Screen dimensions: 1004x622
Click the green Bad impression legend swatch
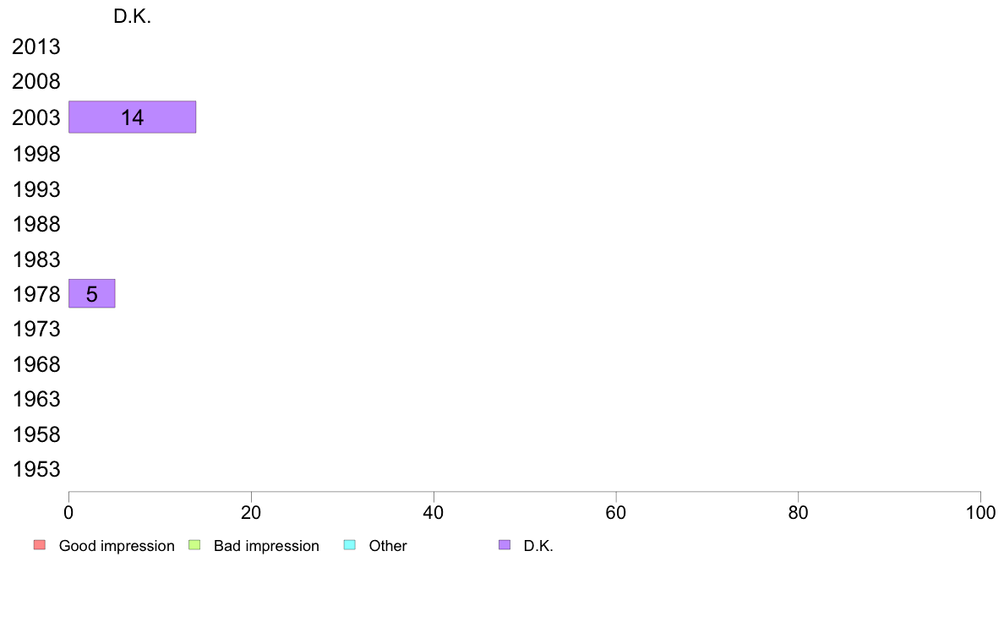(x=194, y=545)
